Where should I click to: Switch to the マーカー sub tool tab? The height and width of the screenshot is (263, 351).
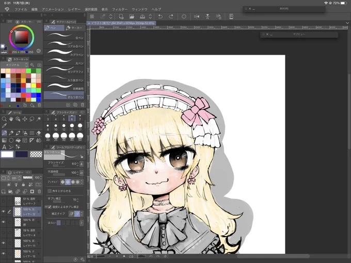74,28
